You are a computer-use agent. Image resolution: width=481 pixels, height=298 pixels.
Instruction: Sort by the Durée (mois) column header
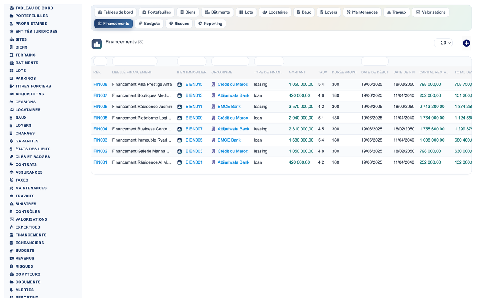click(x=344, y=73)
